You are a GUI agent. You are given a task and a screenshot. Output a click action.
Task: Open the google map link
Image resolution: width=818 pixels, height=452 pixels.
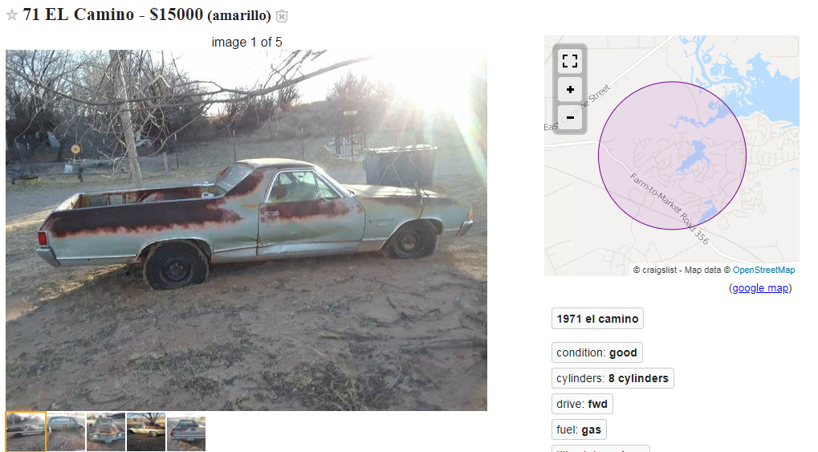(760, 288)
